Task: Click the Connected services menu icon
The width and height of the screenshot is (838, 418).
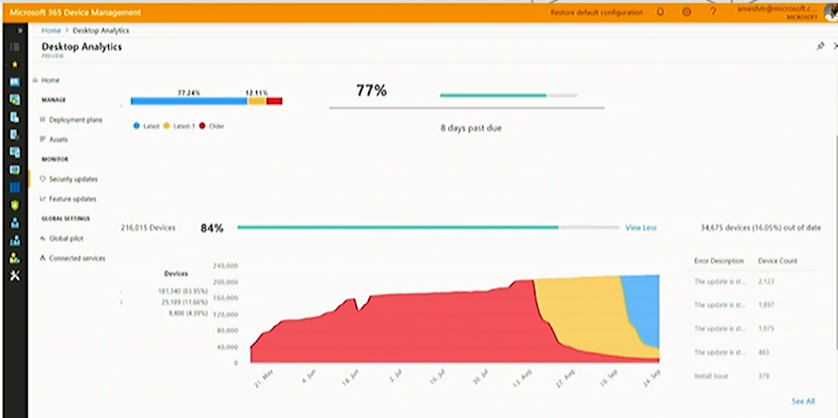Action: [x=43, y=258]
